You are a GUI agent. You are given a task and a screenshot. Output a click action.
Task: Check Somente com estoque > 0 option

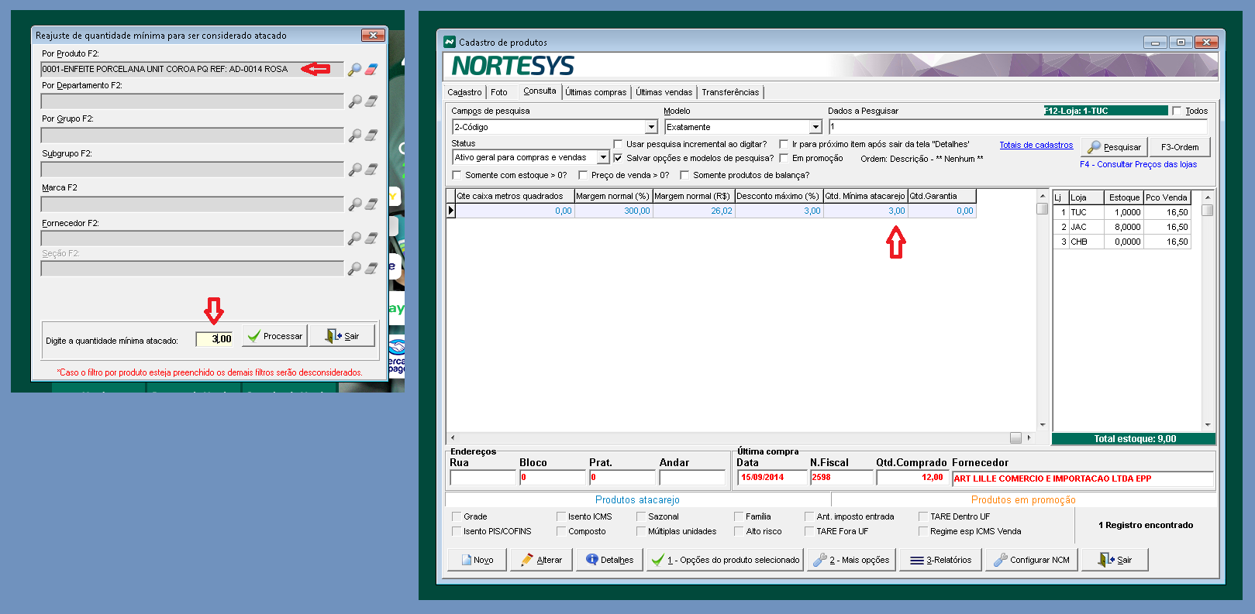coord(457,175)
